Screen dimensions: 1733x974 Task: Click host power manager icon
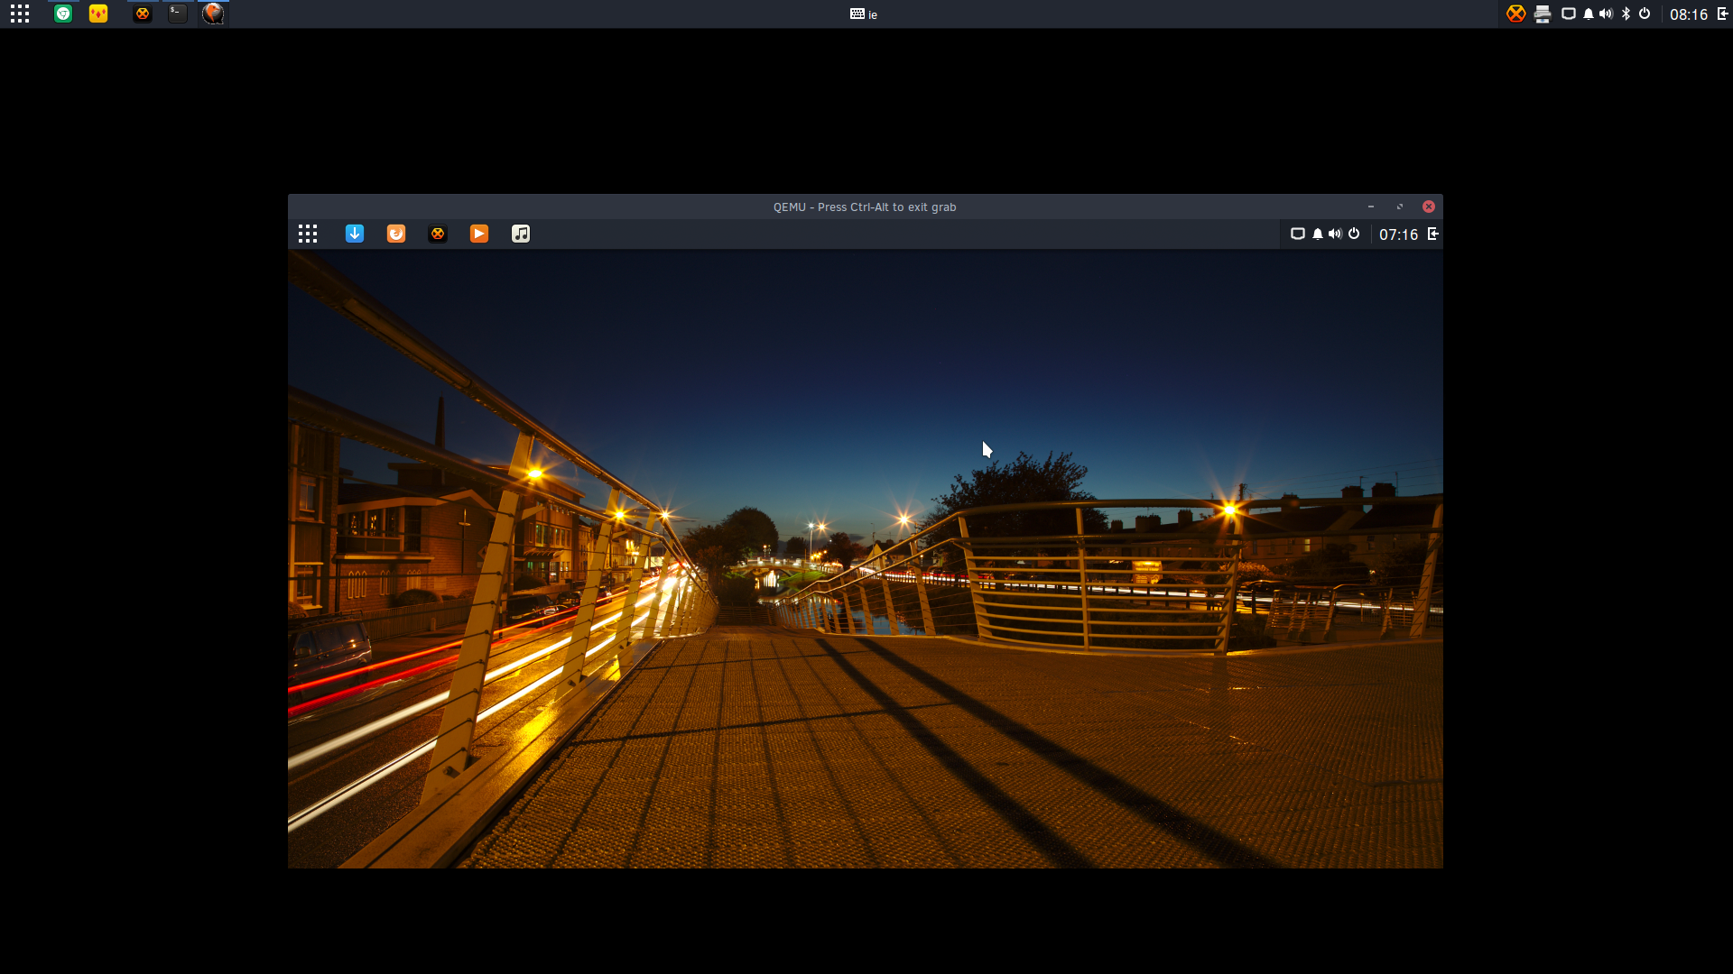click(1645, 14)
